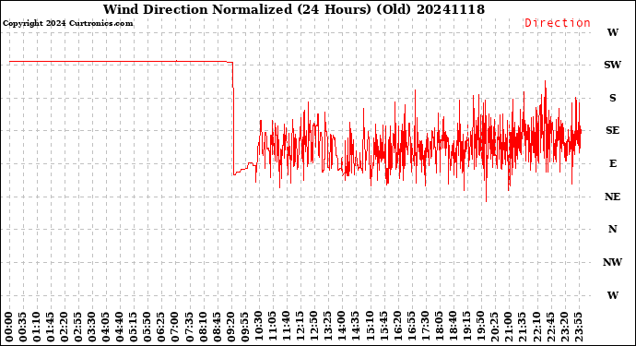This screenshot has width=636, height=346.
Task: Click the '05:50' time tick label
Action: pyautogui.click(x=147, y=328)
